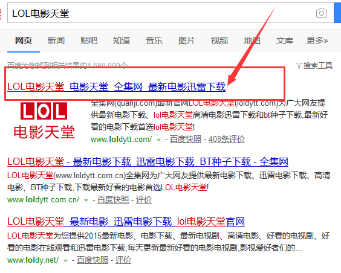
Task: Open first result LOL电影天堂_电影天堂_全集网 link
Action: pyautogui.click(x=117, y=87)
